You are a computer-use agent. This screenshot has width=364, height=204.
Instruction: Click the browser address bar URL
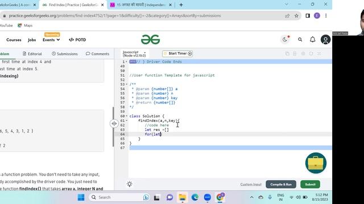coord(115,16)
